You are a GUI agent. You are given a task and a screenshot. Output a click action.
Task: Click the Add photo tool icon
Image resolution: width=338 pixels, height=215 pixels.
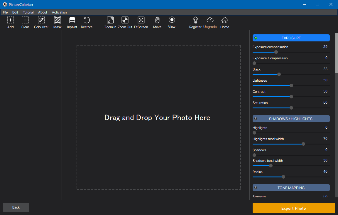click(x=11, y=20)
